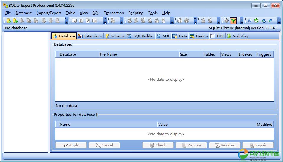Expand the database toolbar overflow arrow
The image size is (283, 162).
pos(66,21)
